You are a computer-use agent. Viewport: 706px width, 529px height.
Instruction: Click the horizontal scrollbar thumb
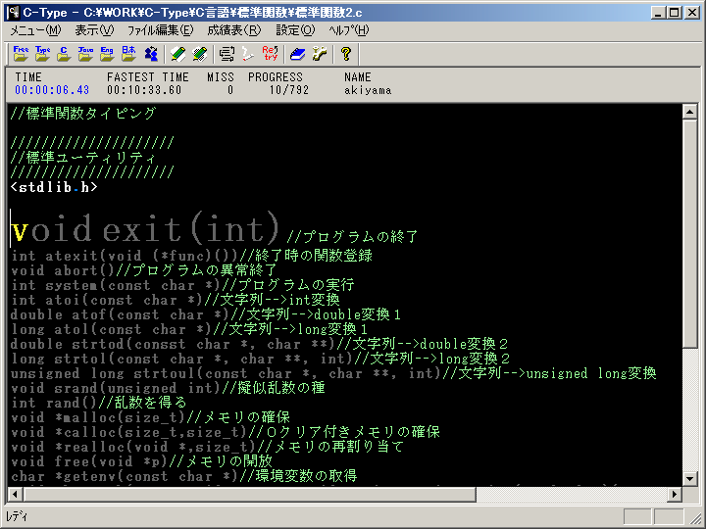coord(249,495)
